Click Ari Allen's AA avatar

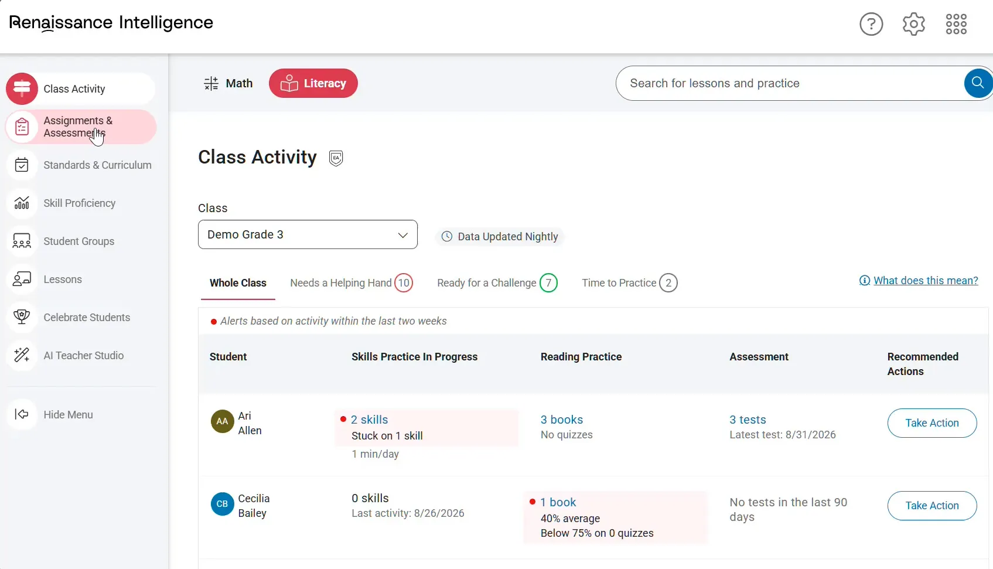tap(222, 421)
